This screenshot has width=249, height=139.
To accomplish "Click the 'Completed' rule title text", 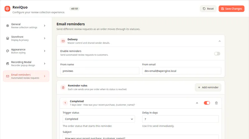I will pyautogui.click(x=77, y=101).
